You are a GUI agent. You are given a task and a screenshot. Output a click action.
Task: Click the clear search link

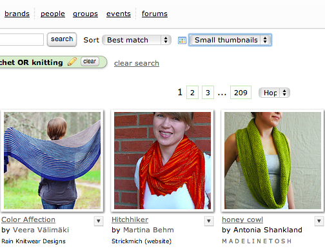click(x=137, y=63)
